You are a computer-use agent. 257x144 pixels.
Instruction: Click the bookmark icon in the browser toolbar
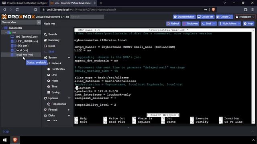point(35,10)
